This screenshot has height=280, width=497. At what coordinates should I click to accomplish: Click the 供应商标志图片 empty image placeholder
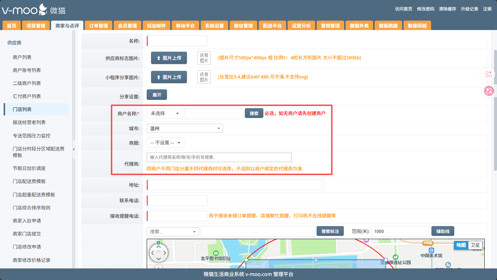[x=204, y=58]
